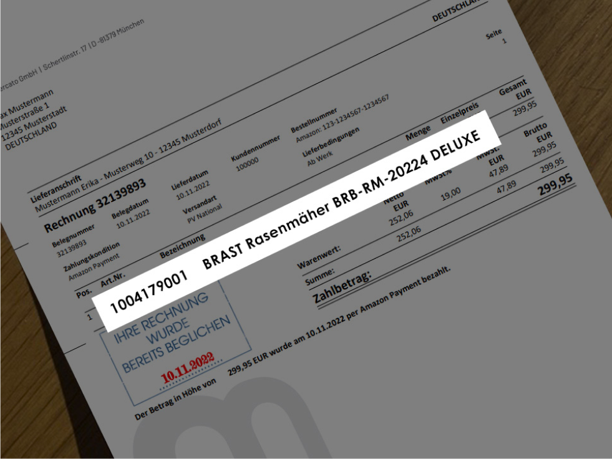
Task: Click the 'Warenwert:' label
Action: pos(319,257)
